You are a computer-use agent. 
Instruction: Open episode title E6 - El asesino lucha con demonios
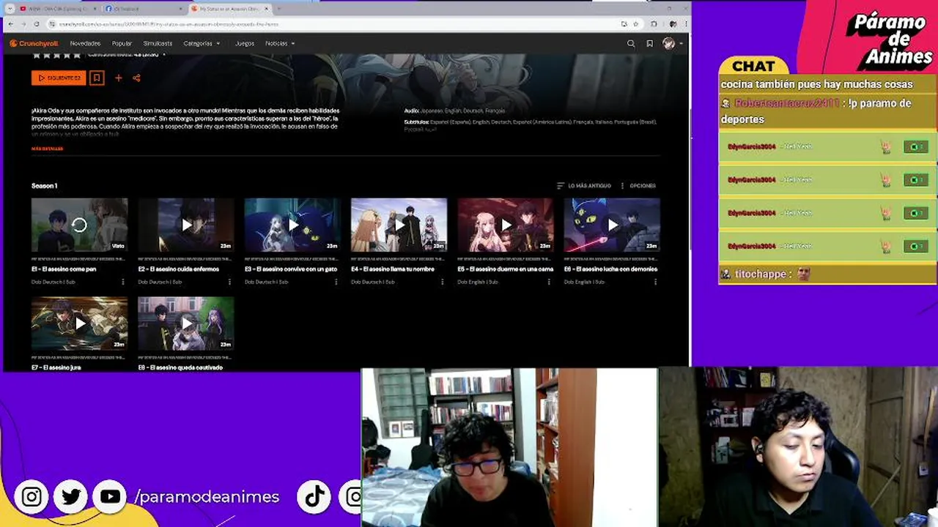point(610,269)
